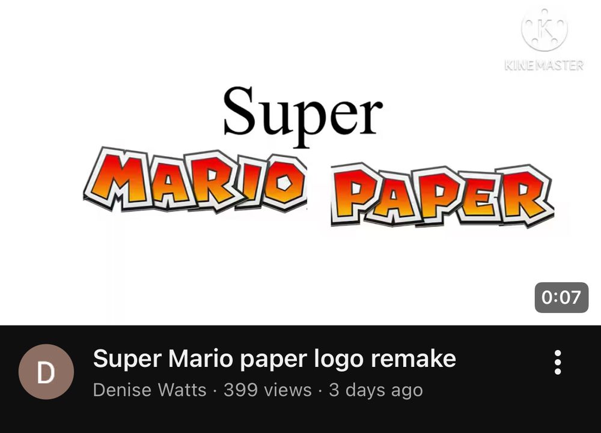Click the 3 days ago timestamp
Image resolution: width=601 pixels, height=433 pixels.
coord(376,390)
